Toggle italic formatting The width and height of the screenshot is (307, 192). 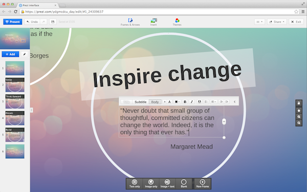pyautogui.click(x=192, y=102)
